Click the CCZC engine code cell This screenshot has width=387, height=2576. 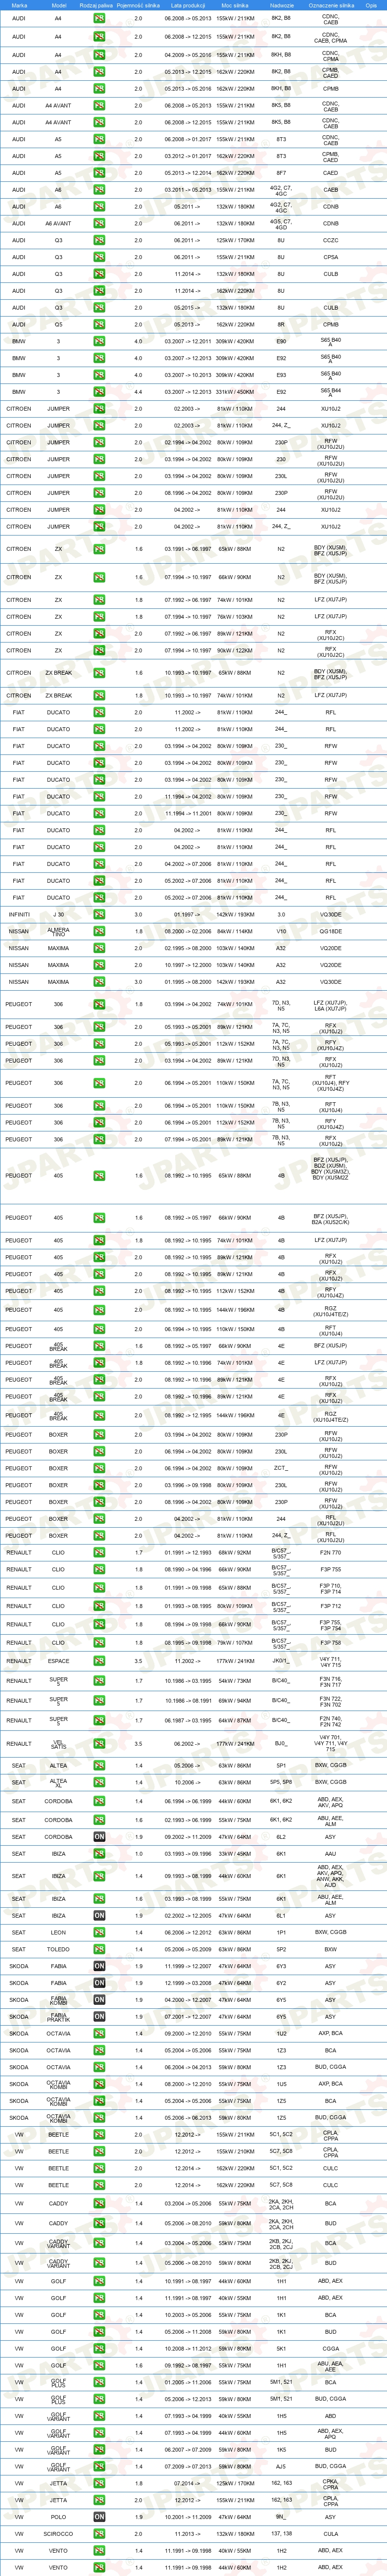tap(330, 240)
